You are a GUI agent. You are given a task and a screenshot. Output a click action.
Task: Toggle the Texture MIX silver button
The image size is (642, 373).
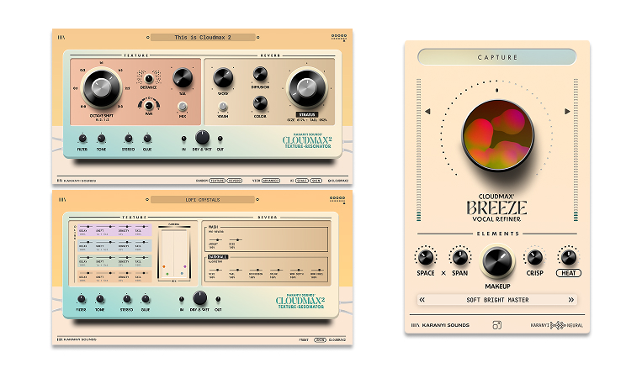[183, 107]
